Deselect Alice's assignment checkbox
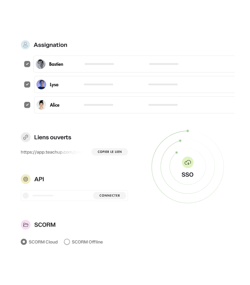Screen dimensions: 250x285 27,105
